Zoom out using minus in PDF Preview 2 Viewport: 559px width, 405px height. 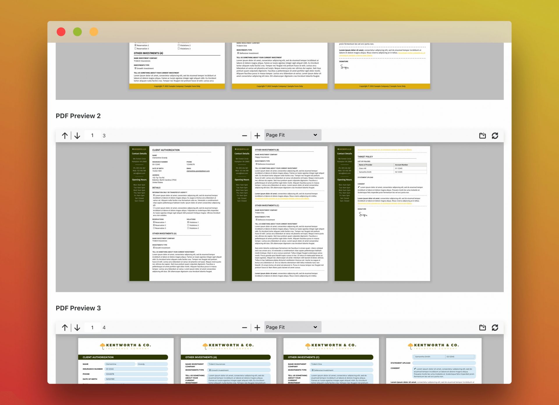[x=244, y=136]
